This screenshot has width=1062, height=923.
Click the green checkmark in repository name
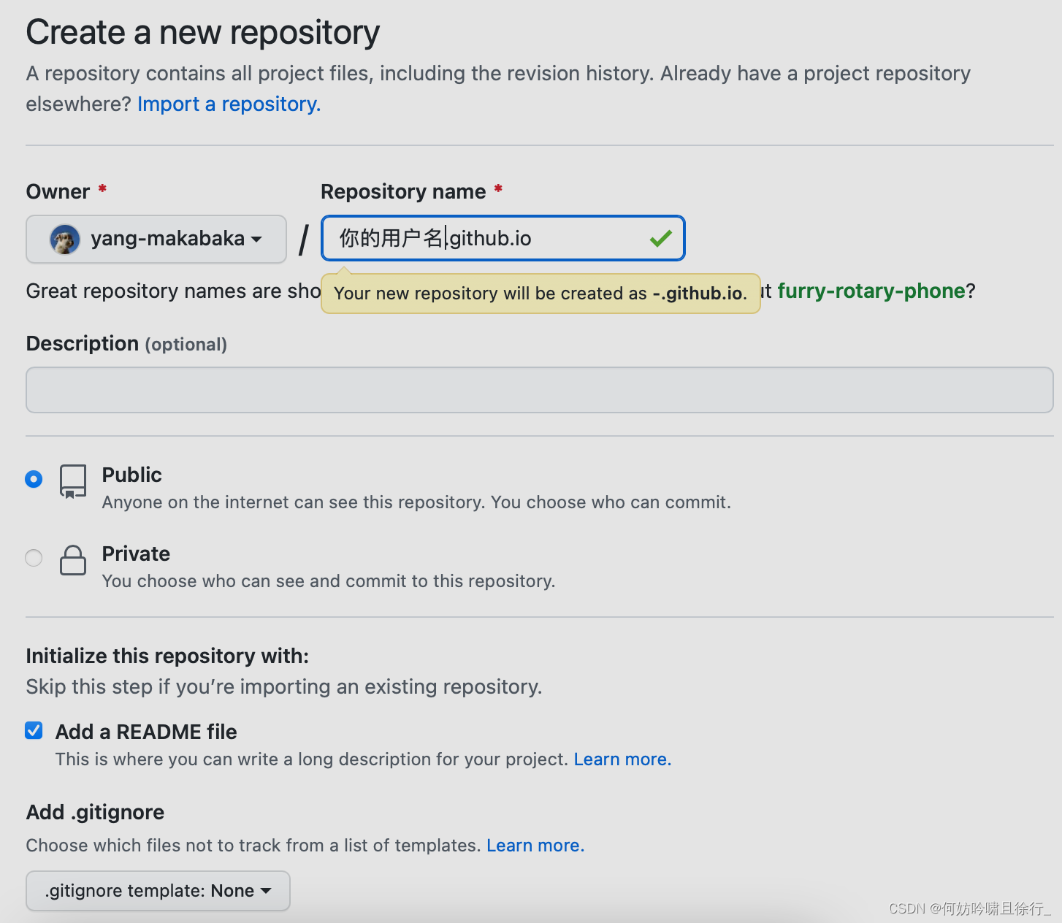pyautogui.click(x=660, y=239)
